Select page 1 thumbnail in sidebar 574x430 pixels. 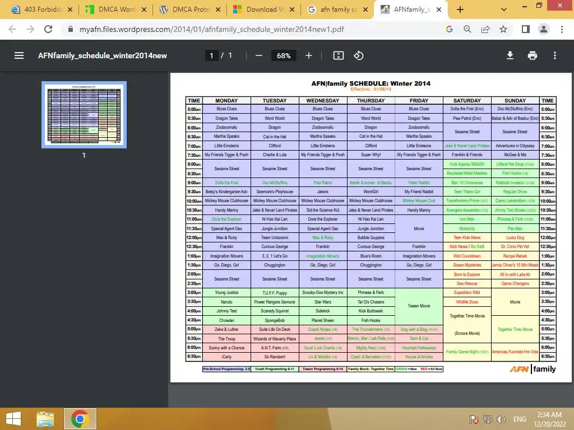coord(84,115)
